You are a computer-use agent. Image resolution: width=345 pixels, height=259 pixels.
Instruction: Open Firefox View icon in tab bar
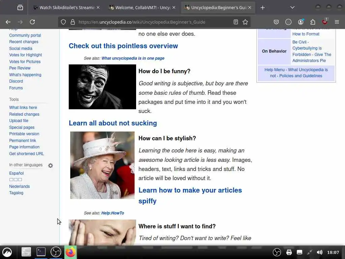pos(20,8)
